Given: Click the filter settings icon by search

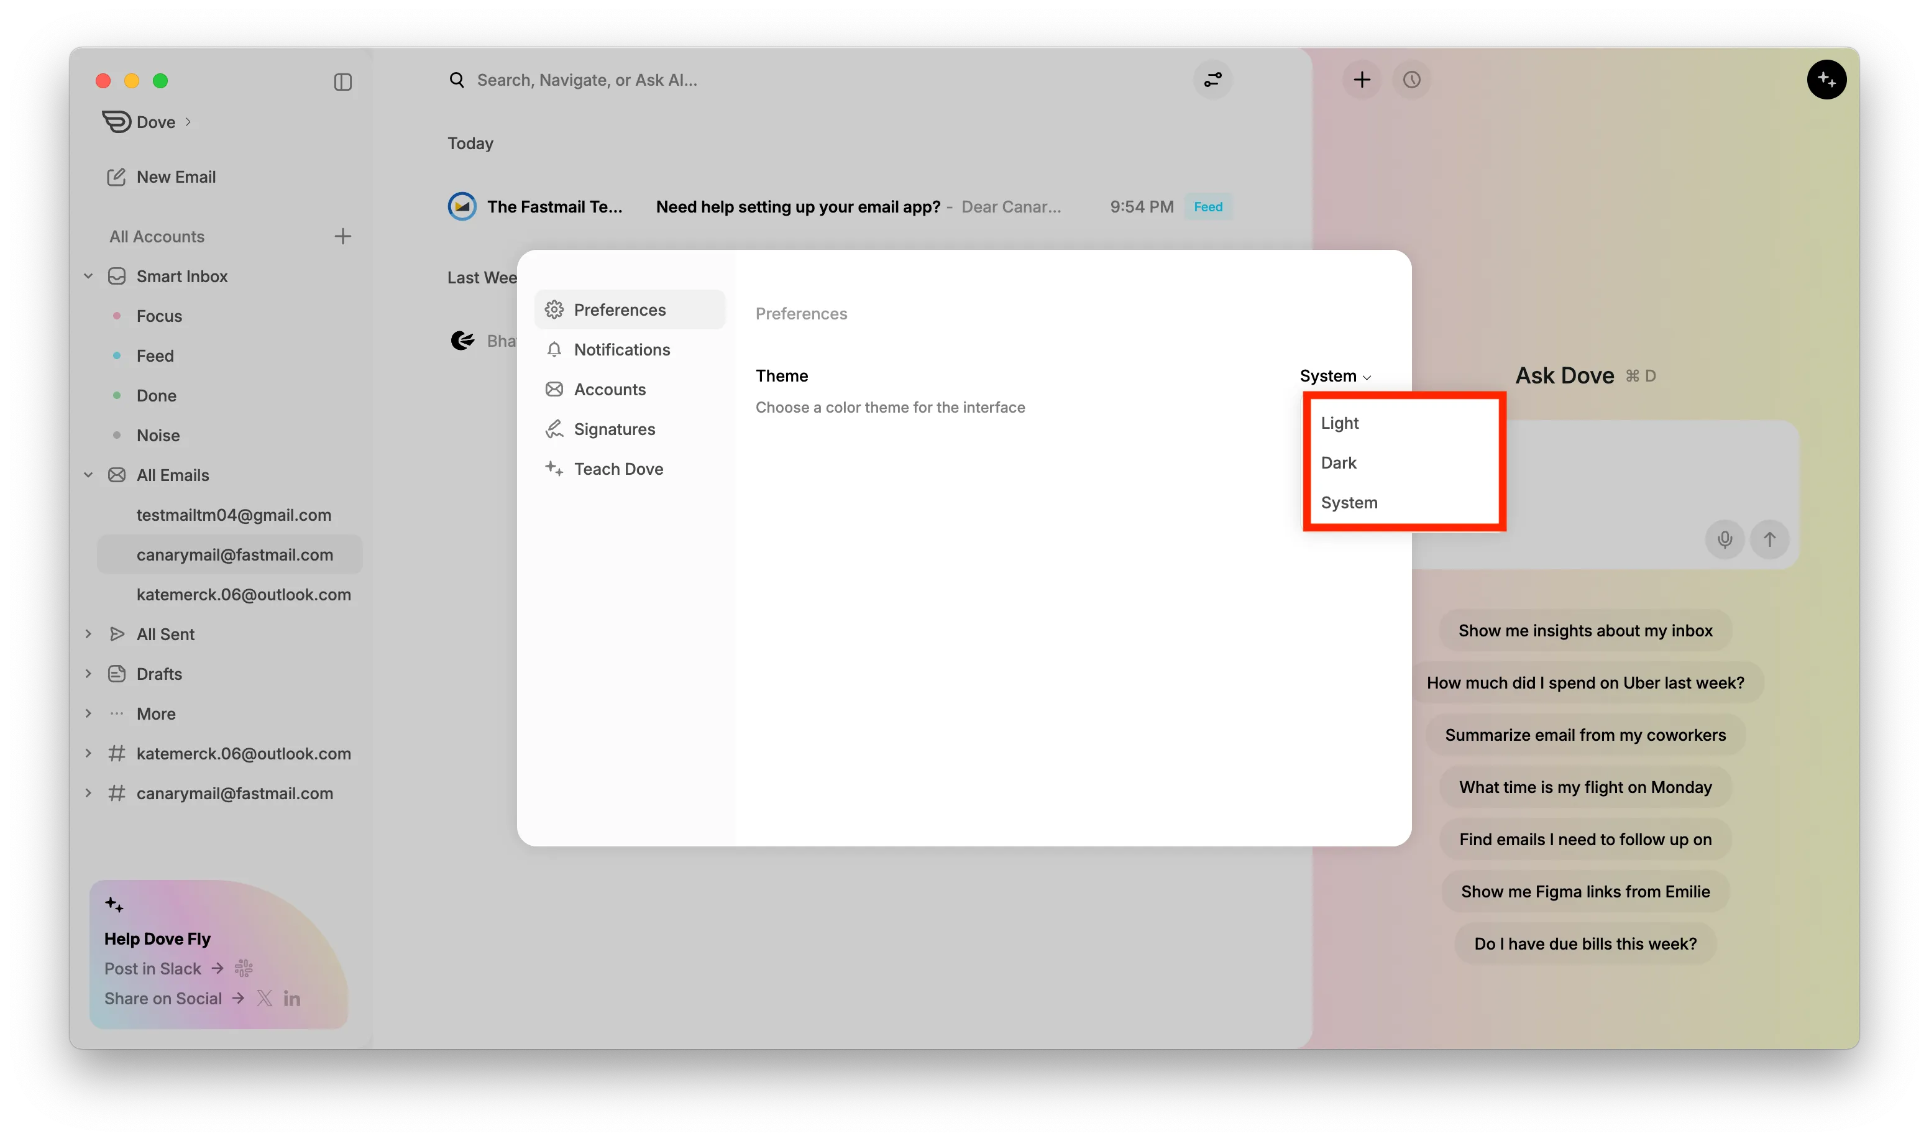Looking at the screenshot, I should 1212,80.
